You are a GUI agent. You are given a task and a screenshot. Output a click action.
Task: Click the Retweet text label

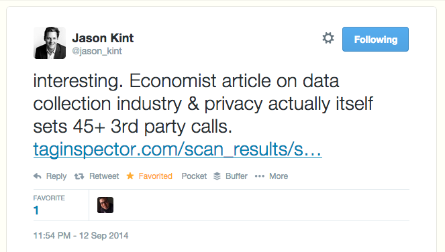104,176
